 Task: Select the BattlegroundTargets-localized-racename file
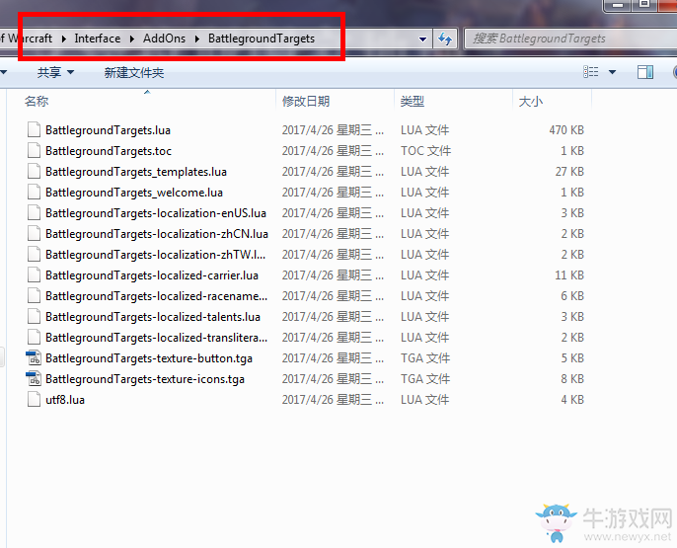click(x=156, y=296)
